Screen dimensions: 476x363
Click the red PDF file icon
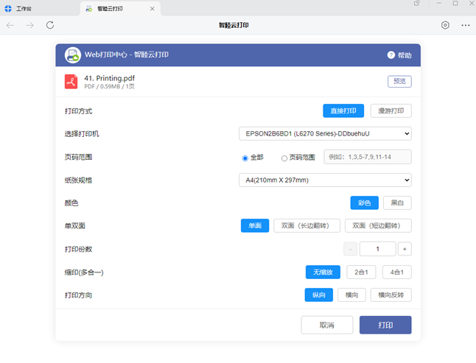[71, 82]
